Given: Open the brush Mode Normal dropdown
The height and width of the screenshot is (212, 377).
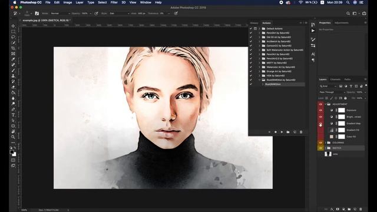Looking at the screenshot, I should pyautogui.click(x=60, y=14).
